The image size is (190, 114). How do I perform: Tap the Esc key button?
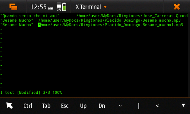pyautogui.click(x=65, y=106)
